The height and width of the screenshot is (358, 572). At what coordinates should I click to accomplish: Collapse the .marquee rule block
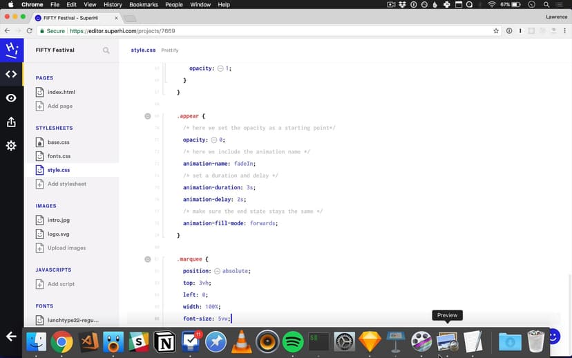tap(147, 259)
